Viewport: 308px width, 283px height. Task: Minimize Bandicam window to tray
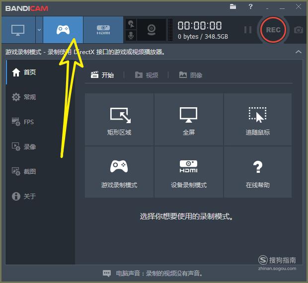(267, 8)
